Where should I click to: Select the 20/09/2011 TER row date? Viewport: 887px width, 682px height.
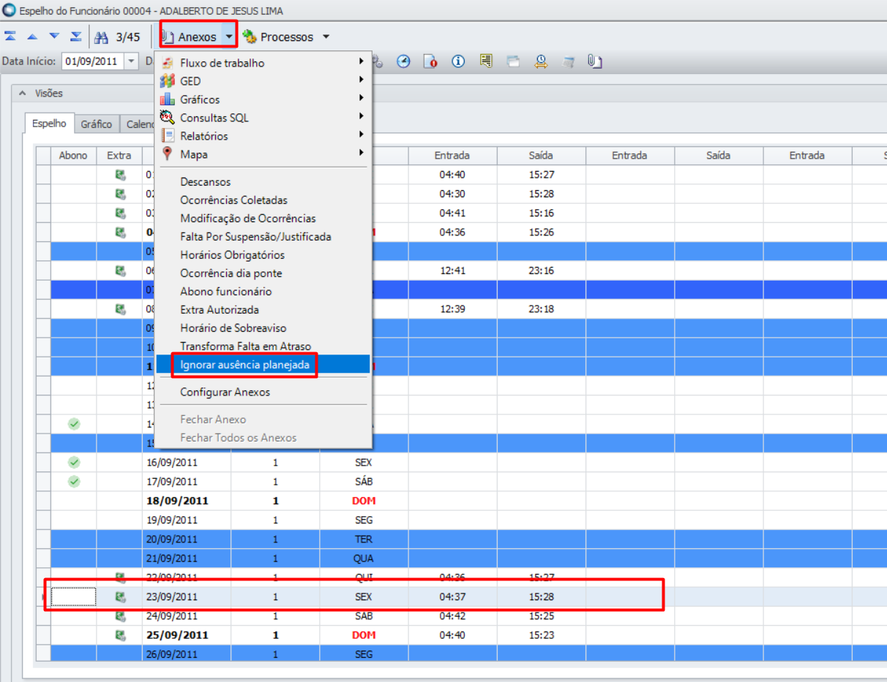(x=187, y=539)
